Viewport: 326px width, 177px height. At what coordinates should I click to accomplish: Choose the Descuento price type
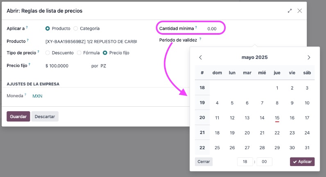tap(48, 53)
